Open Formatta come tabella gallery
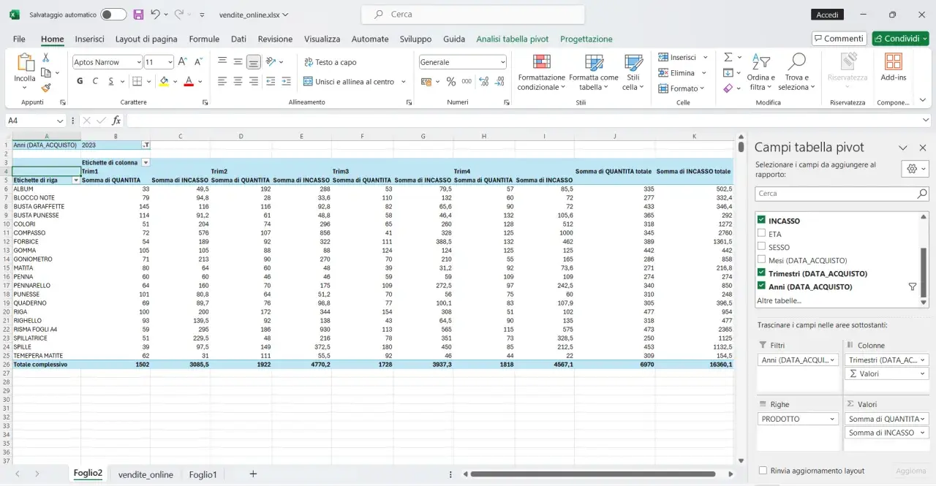Screen dimensions: 936x486 tap(594, 73)
